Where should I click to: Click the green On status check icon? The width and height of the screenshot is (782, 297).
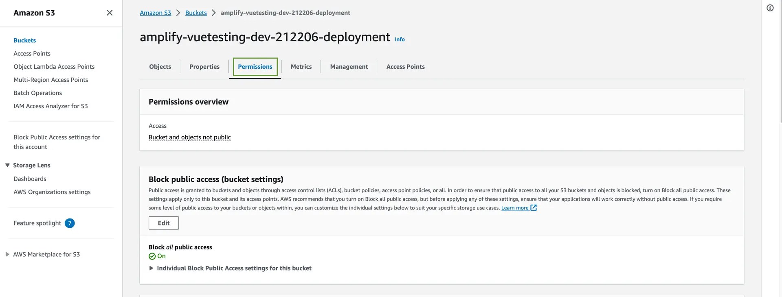coord(152,256)
